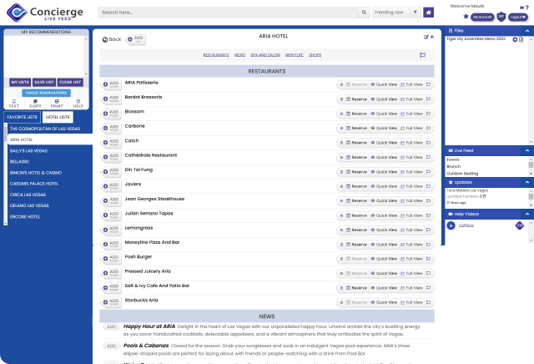Click the favorites star icon in header
This screenshot has height=364, width=534.
click(466, 17)
